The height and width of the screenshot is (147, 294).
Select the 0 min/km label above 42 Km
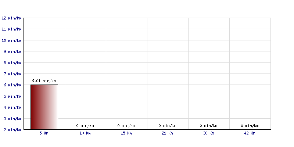click(250, 126)
